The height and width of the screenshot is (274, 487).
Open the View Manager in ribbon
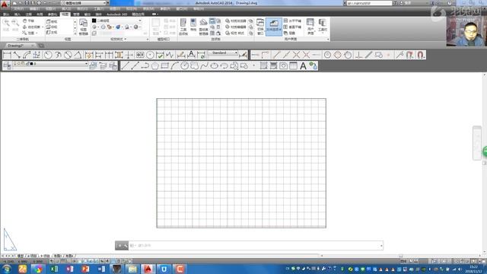tap(83, 27)
